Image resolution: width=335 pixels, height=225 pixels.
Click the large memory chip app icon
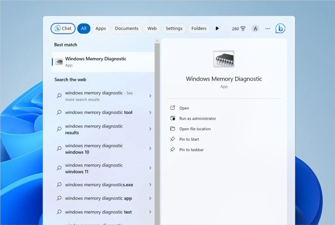pyautogui.click(x=224, y=59)
